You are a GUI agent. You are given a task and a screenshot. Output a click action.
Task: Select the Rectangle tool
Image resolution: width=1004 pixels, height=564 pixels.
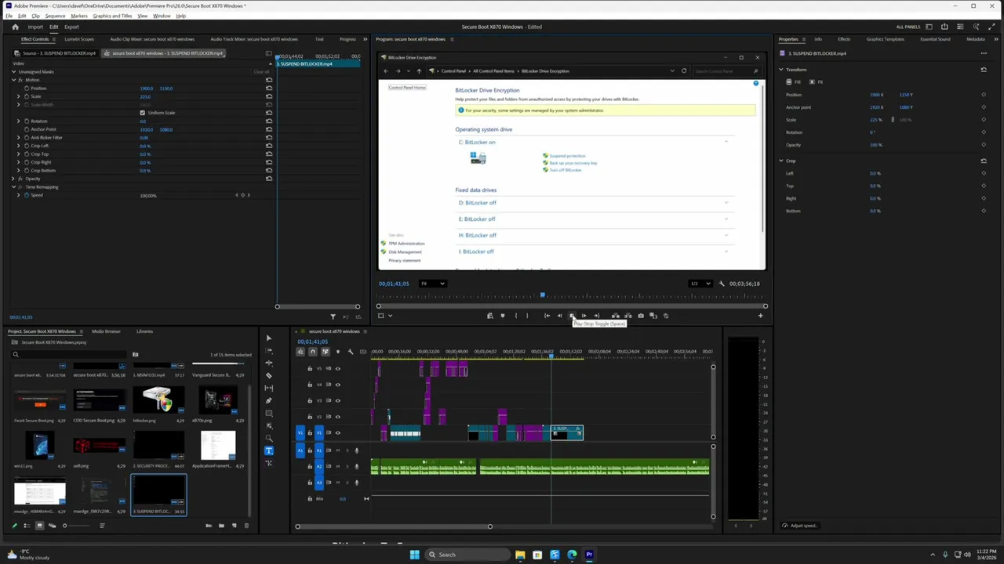point(269,413)
